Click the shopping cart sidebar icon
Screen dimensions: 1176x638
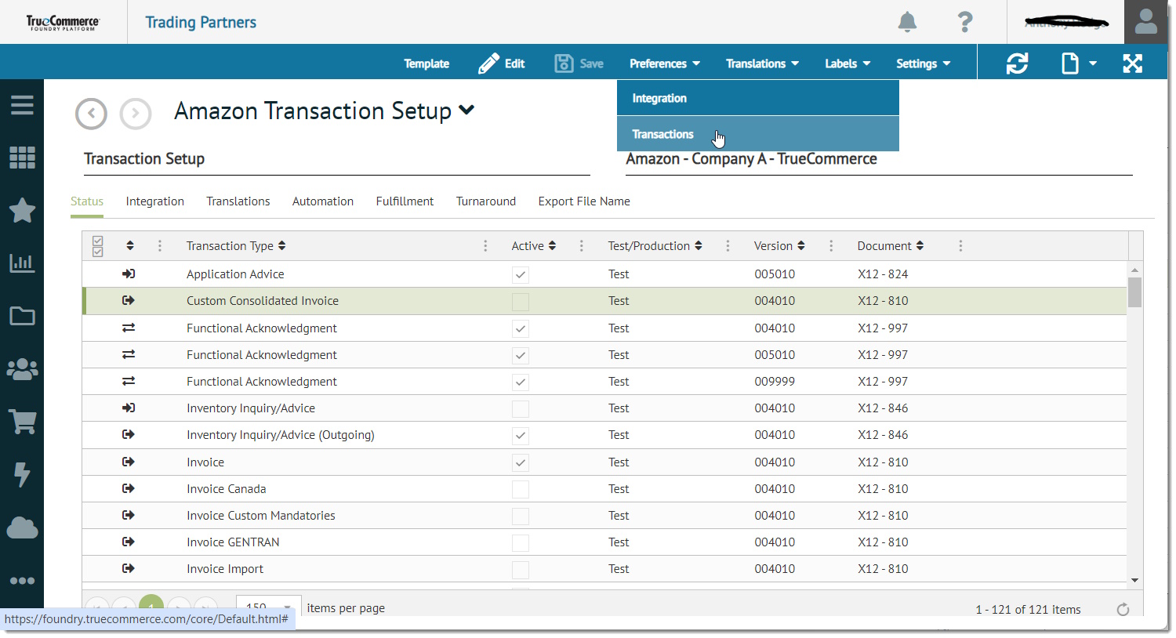(x=22, y=422)
